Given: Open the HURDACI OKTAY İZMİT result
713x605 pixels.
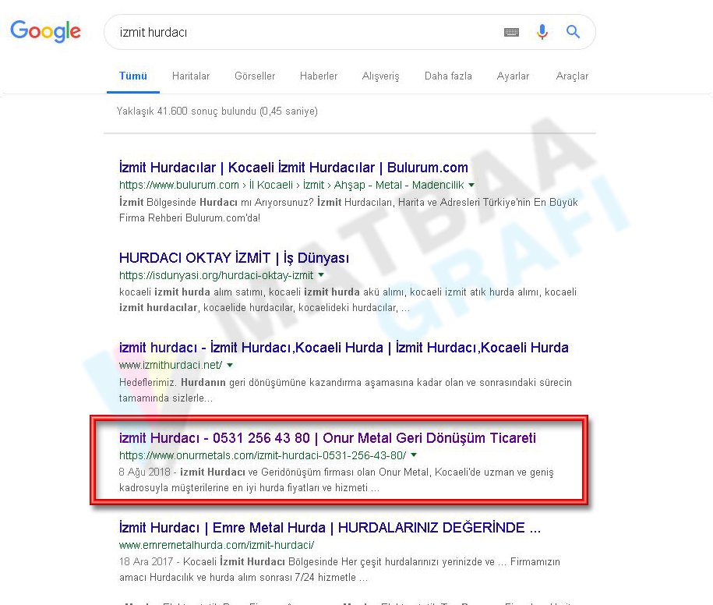Looking at the screenshot, I should pyautogui.click(x=235, y=258).
